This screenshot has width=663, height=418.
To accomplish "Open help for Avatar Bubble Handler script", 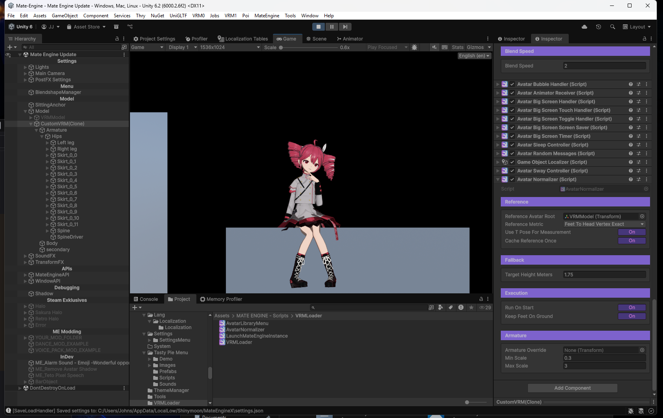I will coord(630,84).
